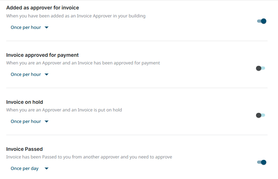
Task: Click the Invoice Passed heading
Action: pyautogui.click(x=24, y=149)
